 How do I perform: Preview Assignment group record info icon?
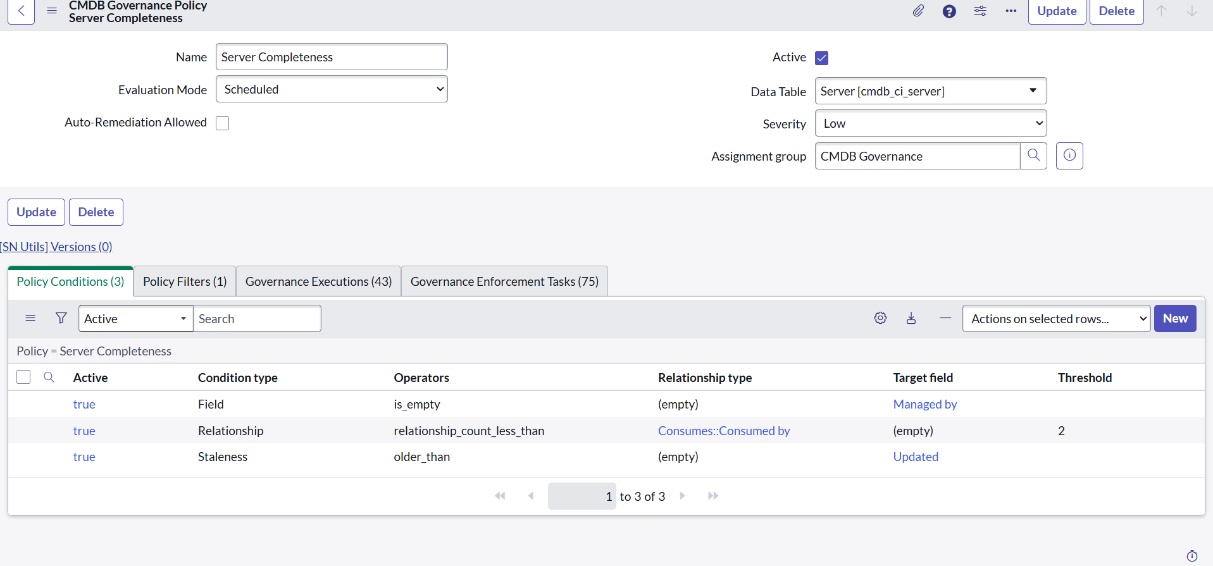coord(1069,156)
